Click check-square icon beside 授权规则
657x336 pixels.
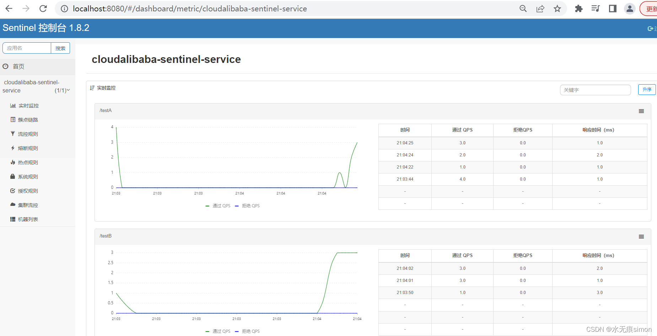13,191
